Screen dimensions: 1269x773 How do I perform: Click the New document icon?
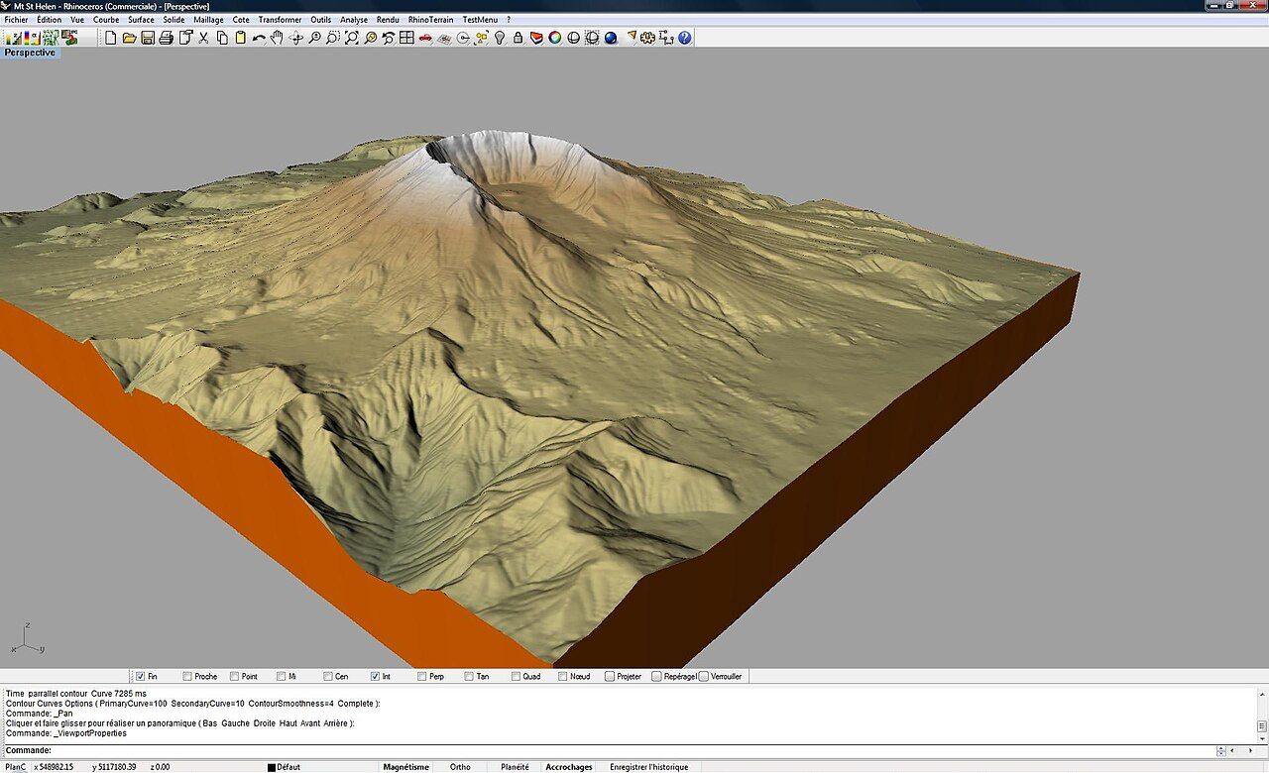(x=110, y=38)
